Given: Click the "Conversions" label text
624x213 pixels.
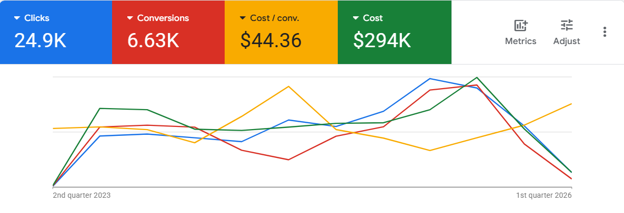Looking at the screenshot, I should [x=163, y=18].
